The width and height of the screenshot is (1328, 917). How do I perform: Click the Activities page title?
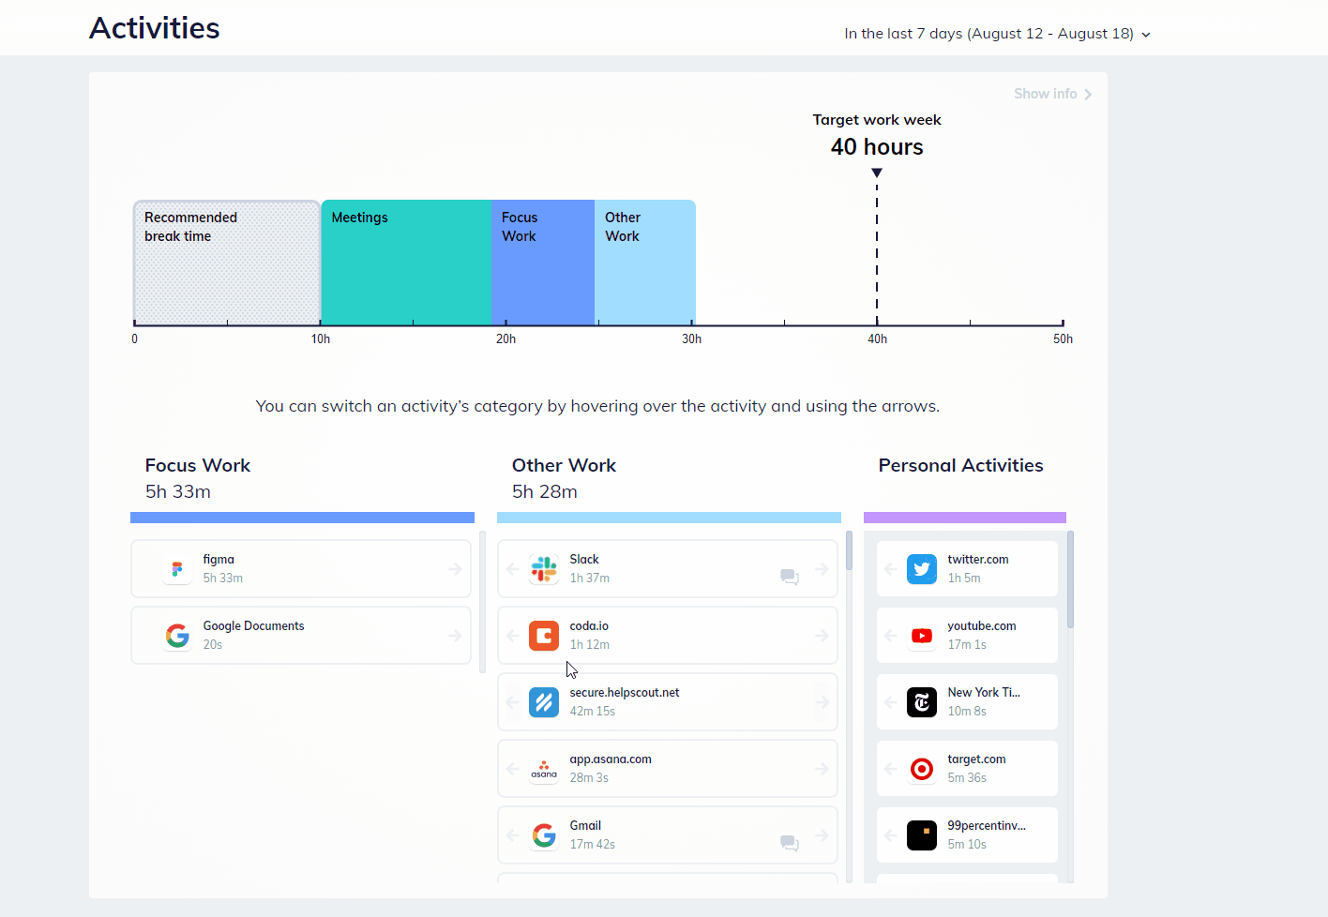155,28
